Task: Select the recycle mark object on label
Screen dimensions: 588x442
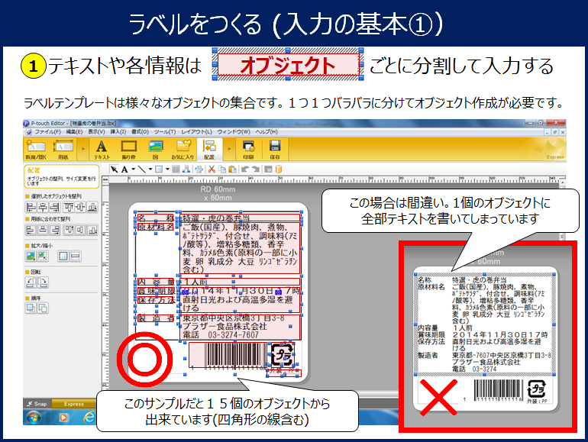Action: coord(282,354)
